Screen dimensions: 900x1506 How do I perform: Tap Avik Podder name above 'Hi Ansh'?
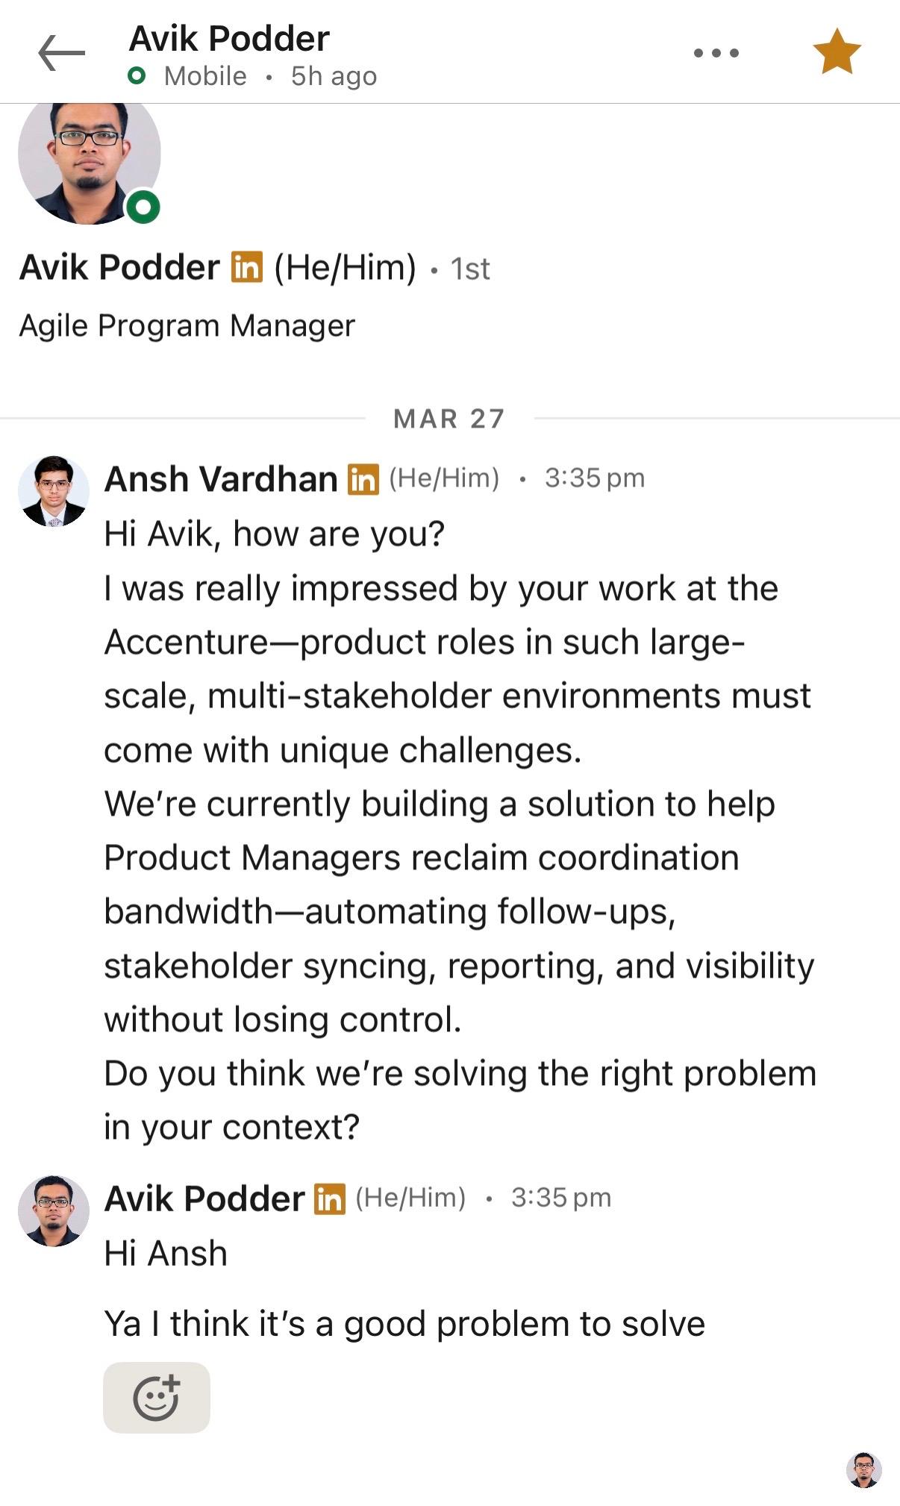[204, 1199]
